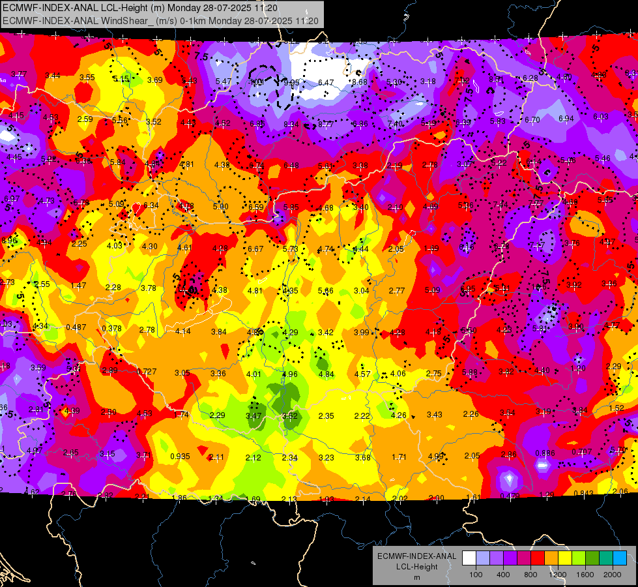Click the wind shear value 0.727

(147, 372)
